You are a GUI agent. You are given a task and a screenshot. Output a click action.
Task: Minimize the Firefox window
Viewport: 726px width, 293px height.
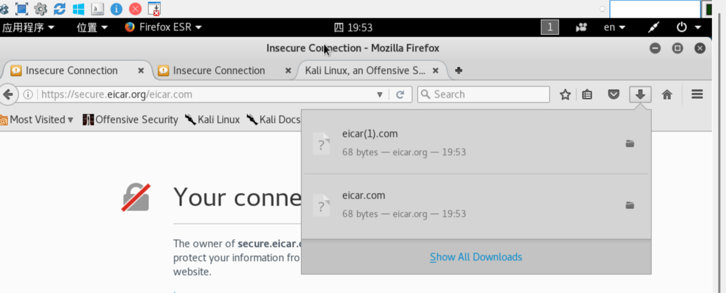[655, 48]
